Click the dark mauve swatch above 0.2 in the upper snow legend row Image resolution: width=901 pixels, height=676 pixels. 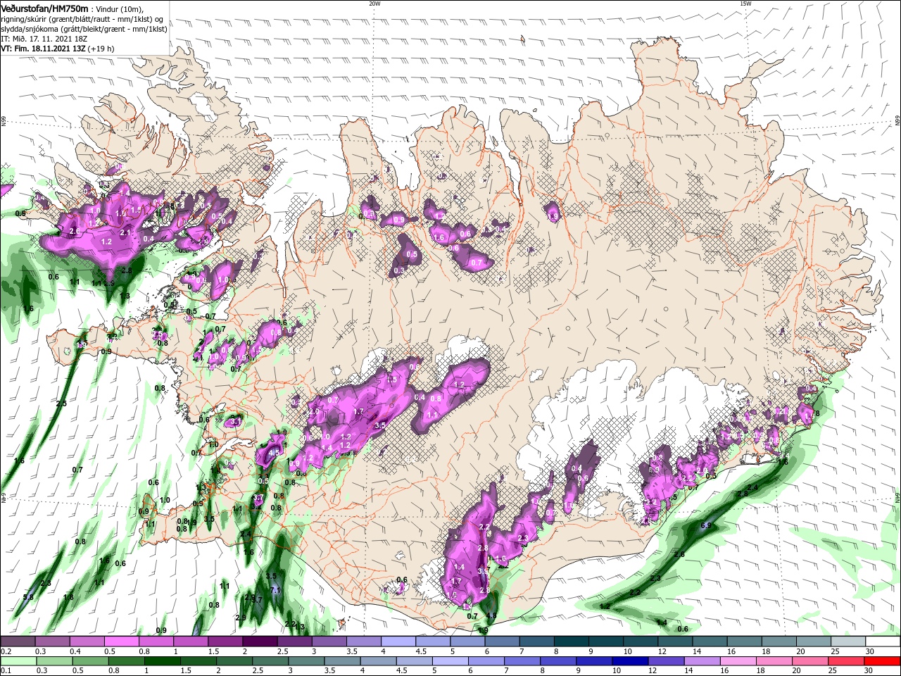(x=18, y=641)
